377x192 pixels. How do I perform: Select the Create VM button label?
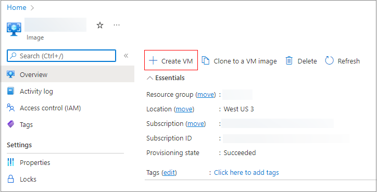(x=177, y=61)
